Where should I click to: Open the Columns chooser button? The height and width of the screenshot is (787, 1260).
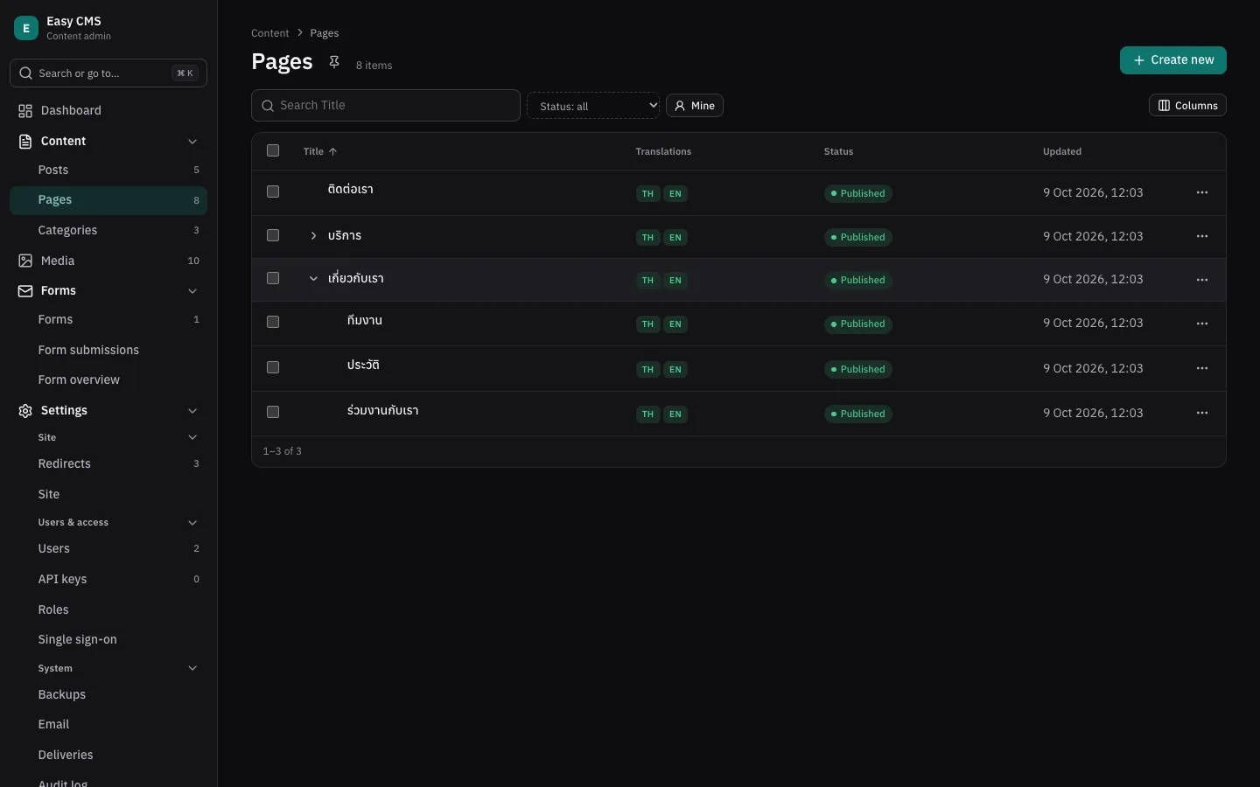[x=1187, y=106]
